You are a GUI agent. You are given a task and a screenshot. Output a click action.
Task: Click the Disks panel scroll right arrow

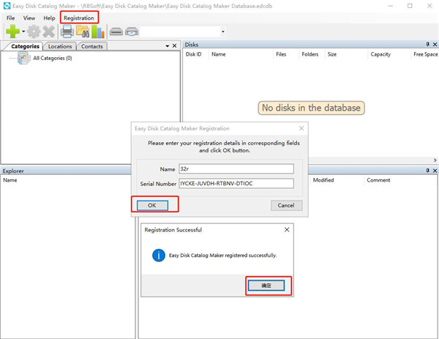coord(435,160)
